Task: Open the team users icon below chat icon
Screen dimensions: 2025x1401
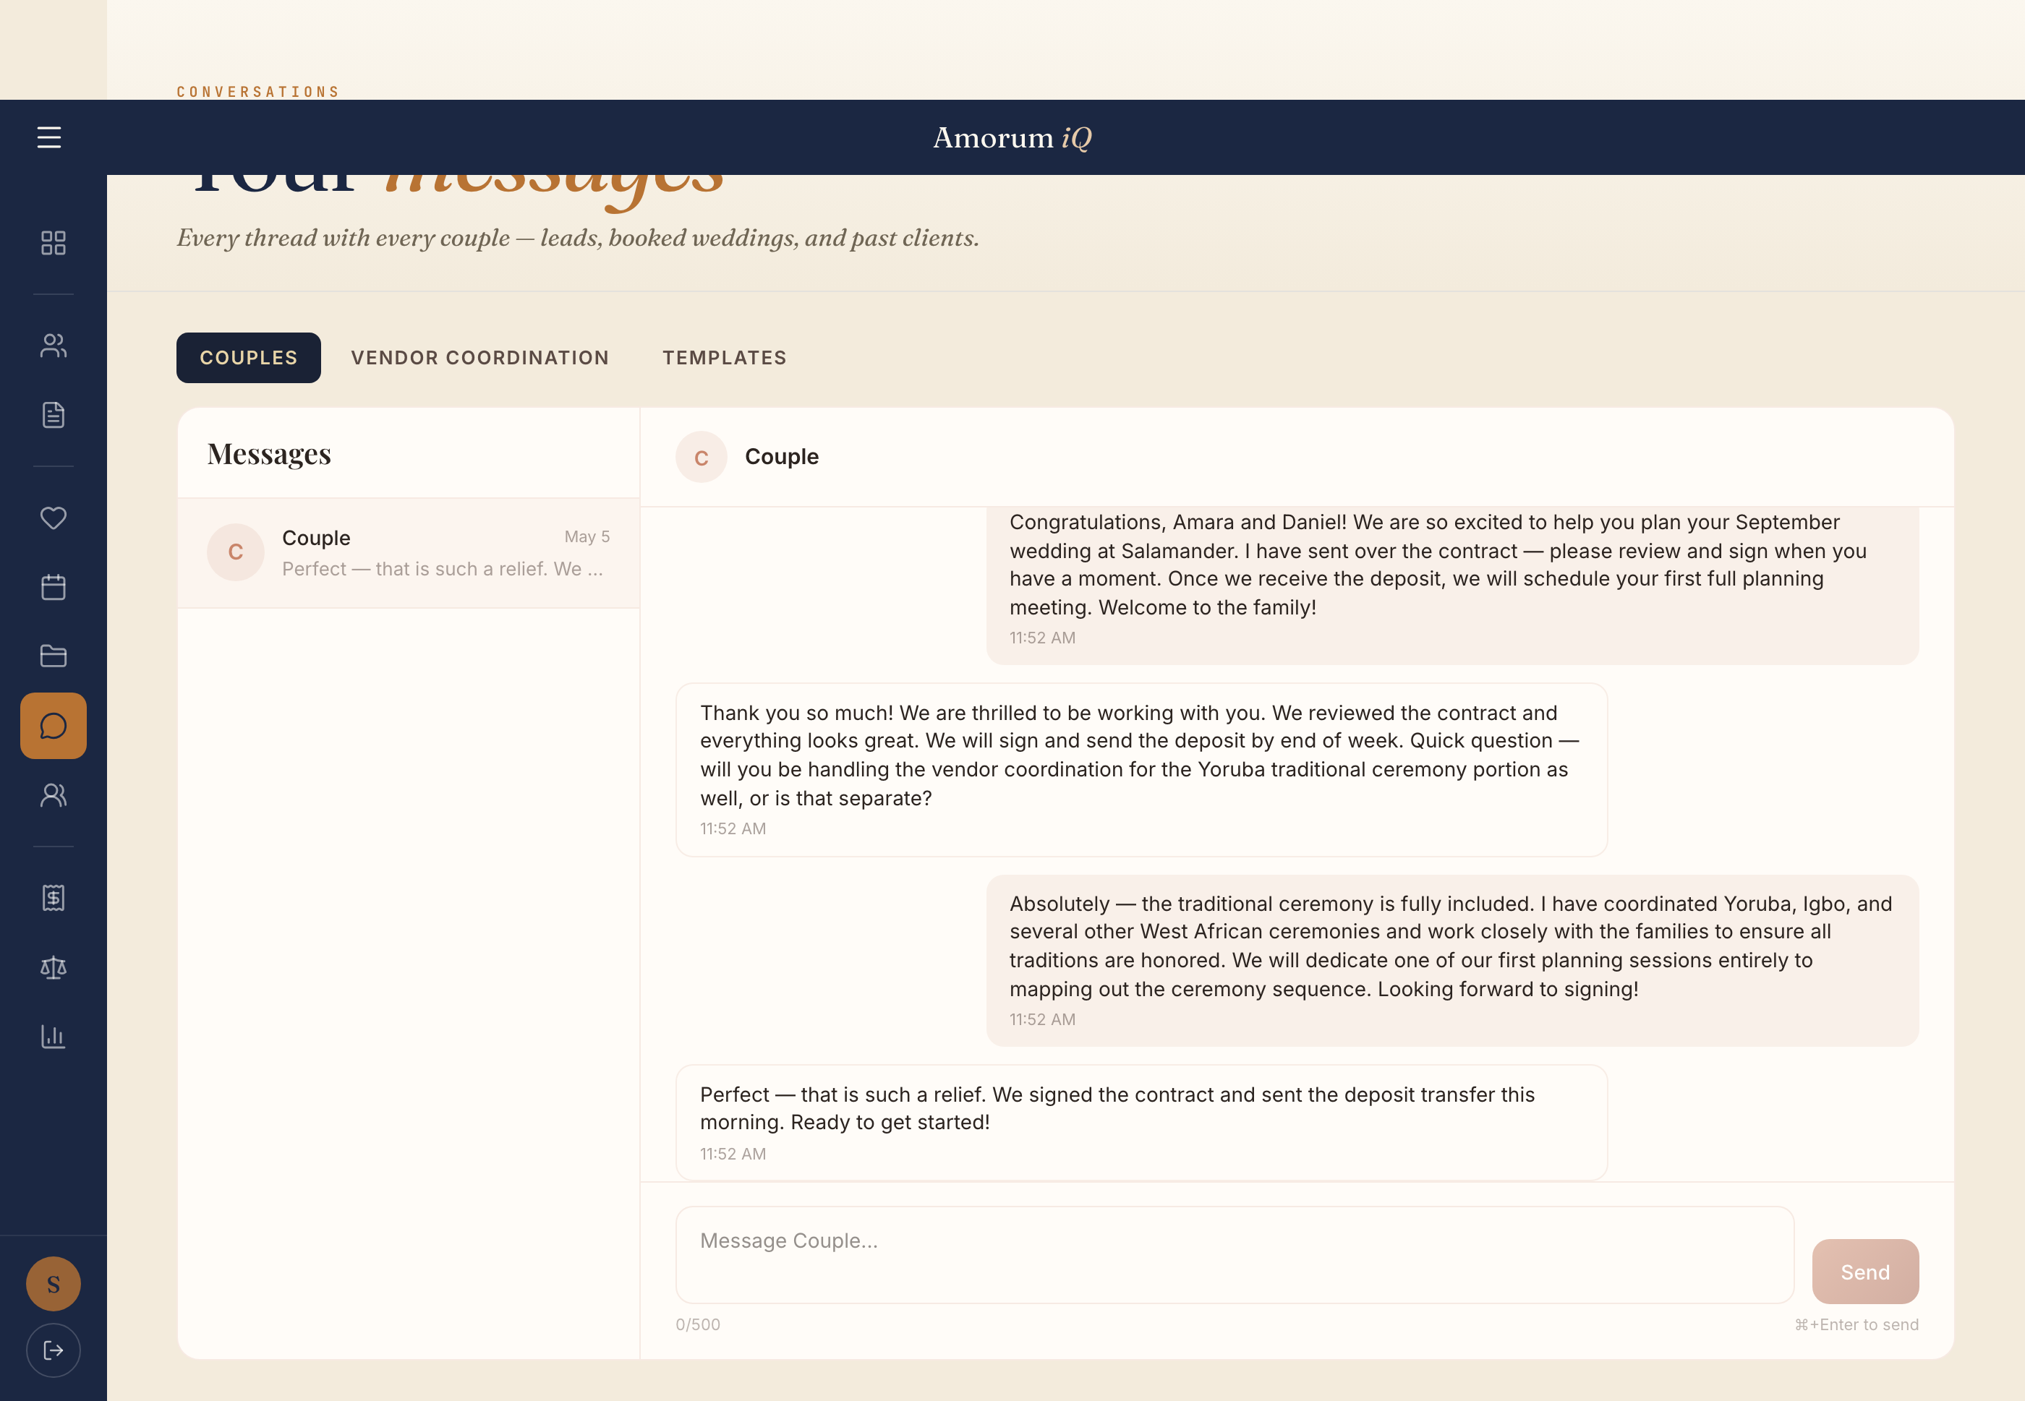Action: (x=54, y=795)
